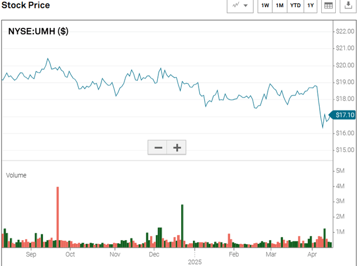The width and height of the screenshot is (357, 266).
Task: Click the Oct date label
Action: click(70, 254)
